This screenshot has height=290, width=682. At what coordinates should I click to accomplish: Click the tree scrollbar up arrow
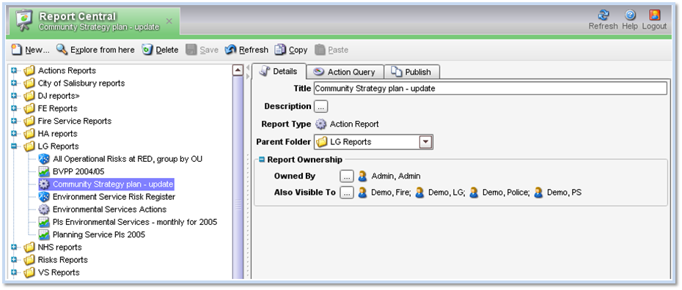238,70
